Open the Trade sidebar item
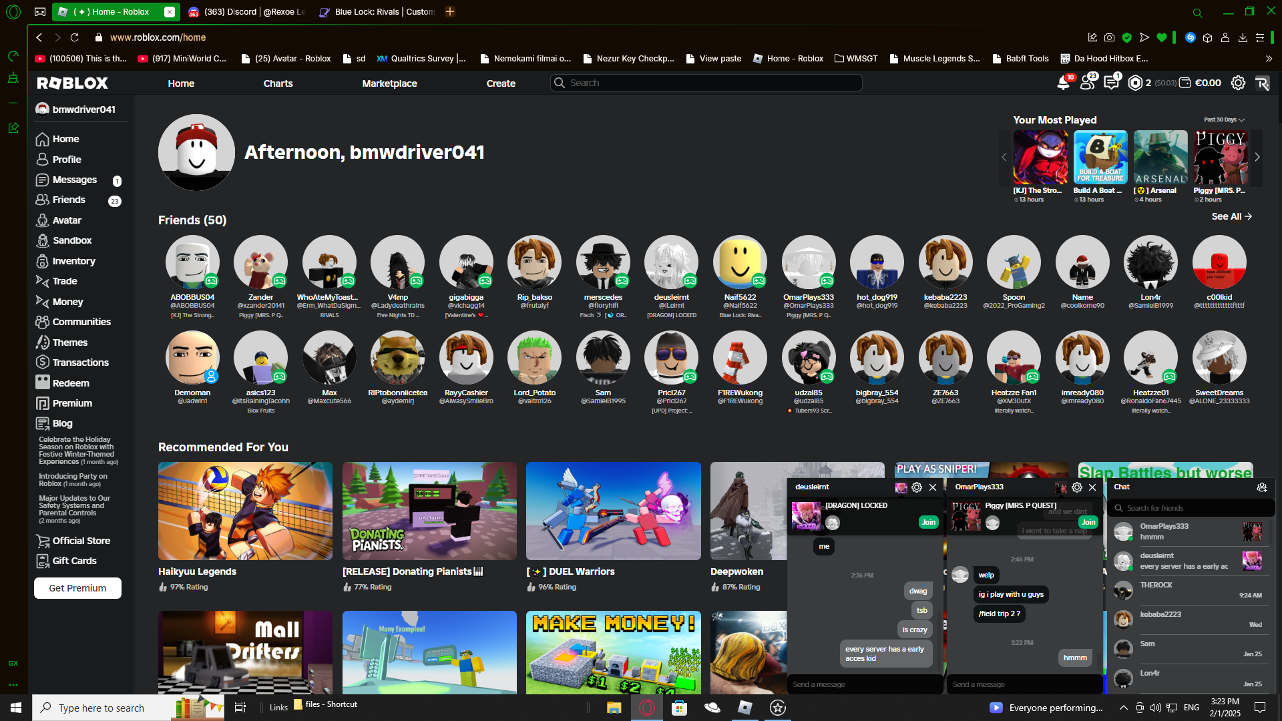This screenshot has width=1282, height=721. [x=65, y=281]
